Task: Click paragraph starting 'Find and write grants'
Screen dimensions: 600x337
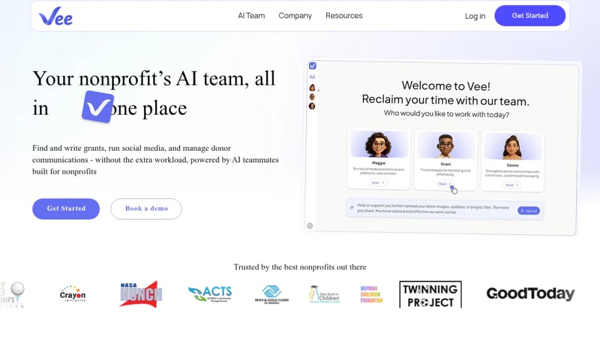Action: pos(156,160)
